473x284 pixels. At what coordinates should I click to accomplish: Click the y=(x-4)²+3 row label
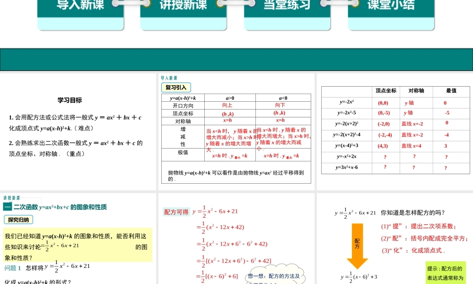tap(347, 145)
